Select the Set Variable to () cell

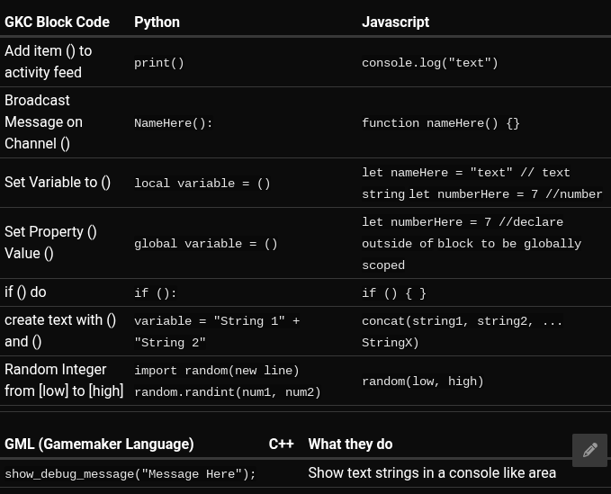pos(58,183)
